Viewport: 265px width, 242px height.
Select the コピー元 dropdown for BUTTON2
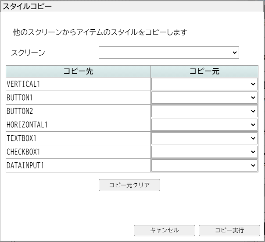[x=204, y=111]
